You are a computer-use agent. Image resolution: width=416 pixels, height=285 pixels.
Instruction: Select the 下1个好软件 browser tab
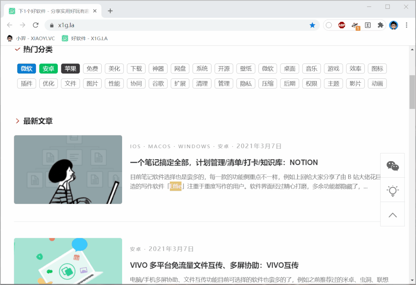pos(53,11)
